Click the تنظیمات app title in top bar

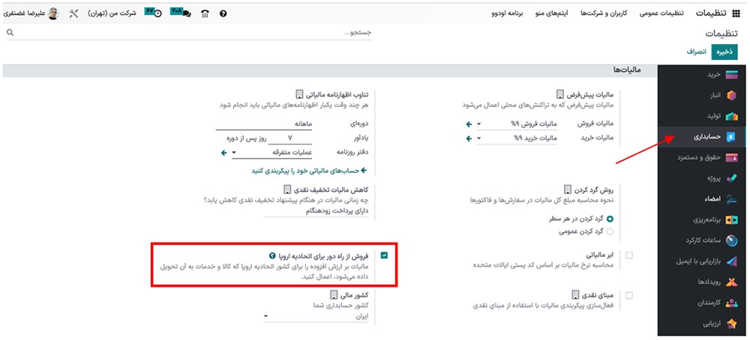[x=712, y=13]
